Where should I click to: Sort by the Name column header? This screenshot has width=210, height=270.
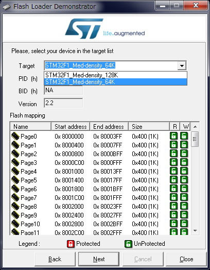pyautogui.click(x=30, y=127)
